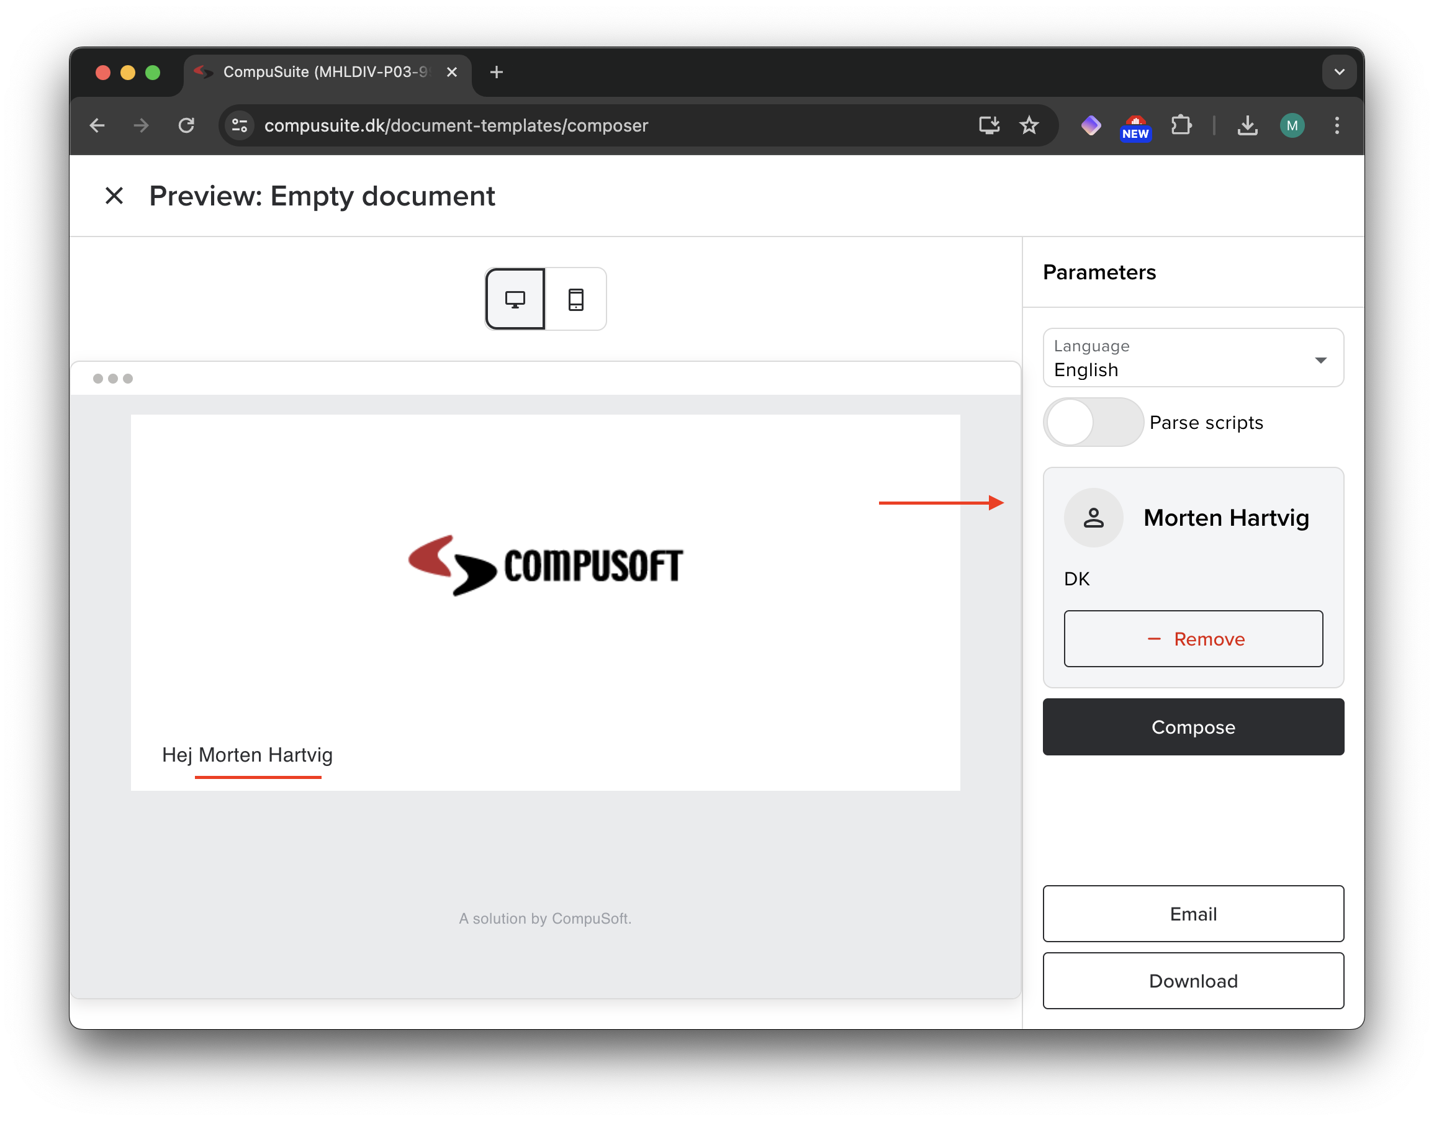Click the Compose button
This screenshot has width=1434, height=1121.
(1193, 727)
